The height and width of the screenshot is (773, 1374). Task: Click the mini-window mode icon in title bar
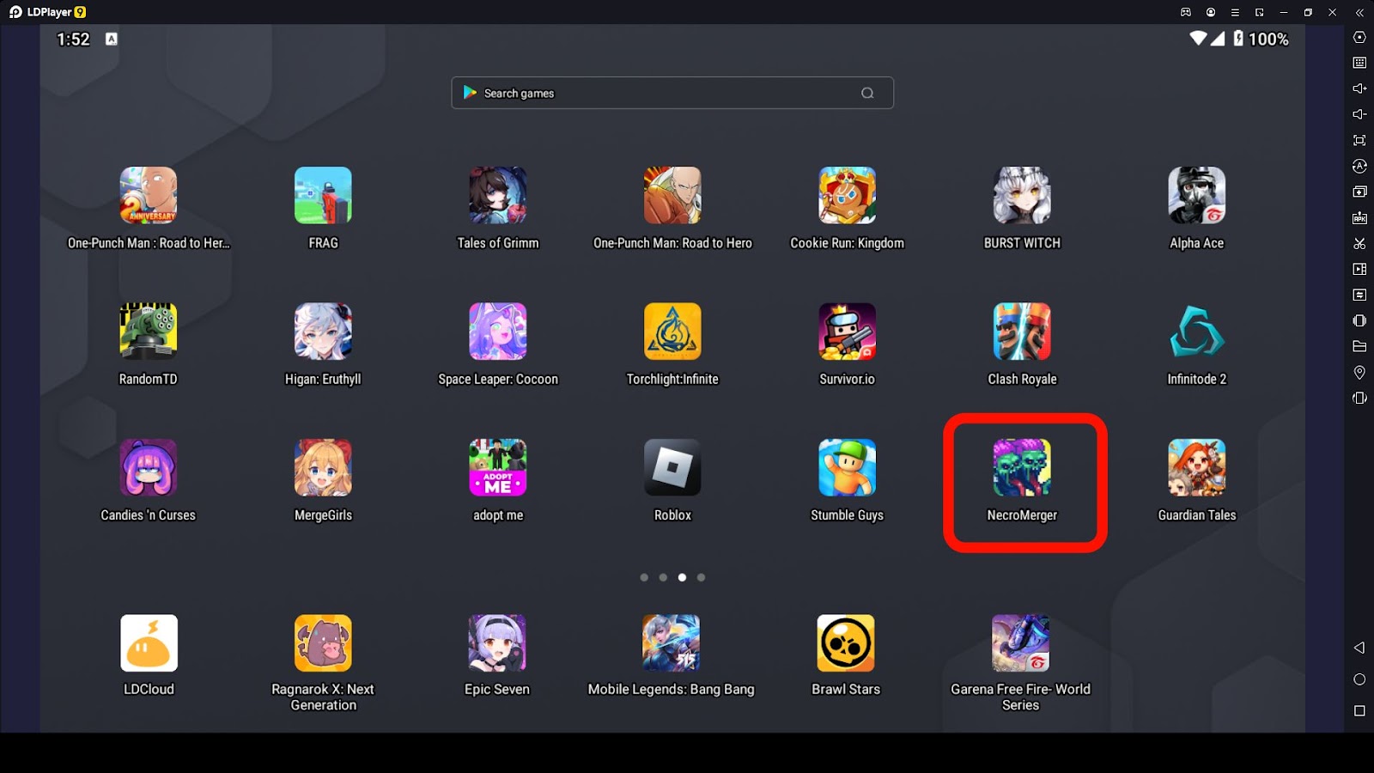pyautogui.click(x=1259, y=12)
